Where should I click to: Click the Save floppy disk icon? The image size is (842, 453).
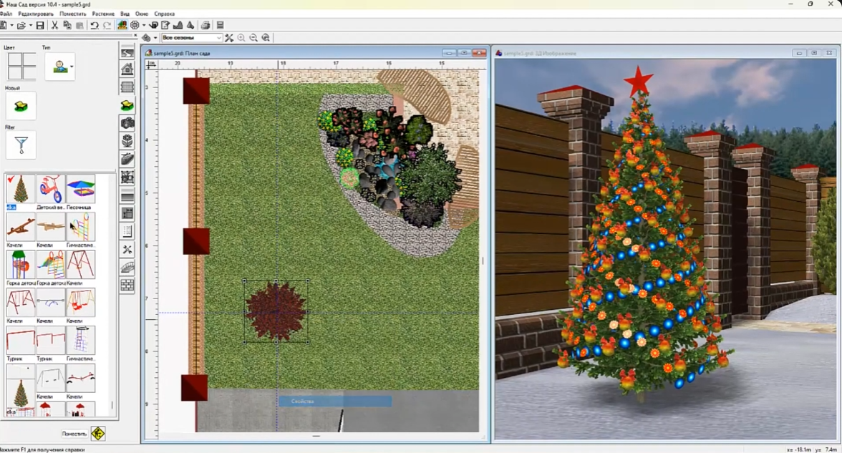coord(40,25)
